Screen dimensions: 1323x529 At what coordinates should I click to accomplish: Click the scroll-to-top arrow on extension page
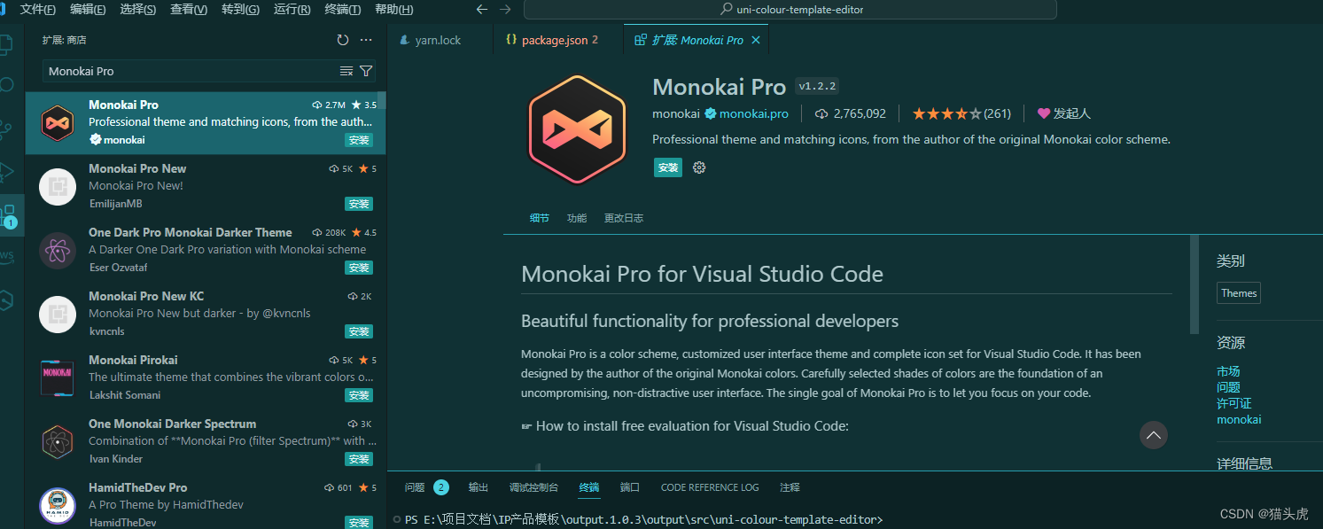point(1153,435)
